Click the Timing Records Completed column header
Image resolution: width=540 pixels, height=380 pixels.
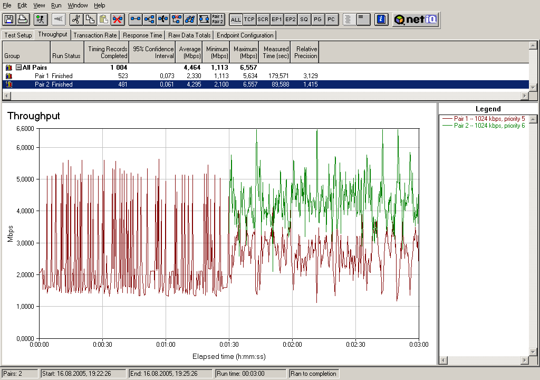coord(108,52)
